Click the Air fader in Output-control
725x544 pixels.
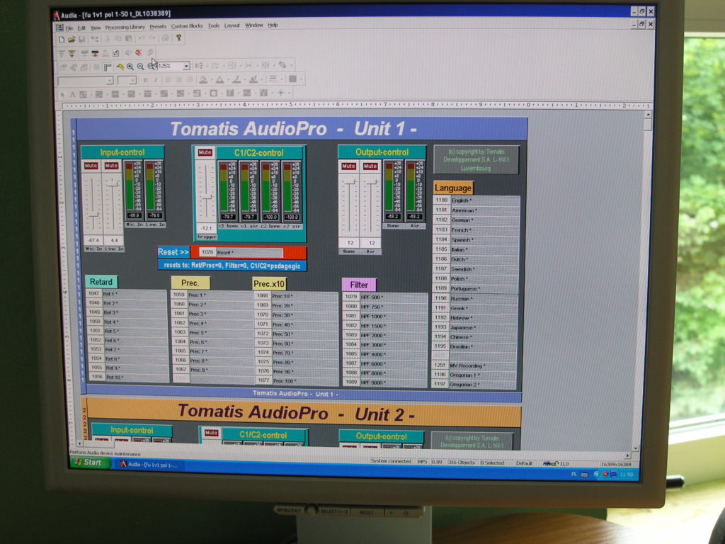click(x=371, y=206)
